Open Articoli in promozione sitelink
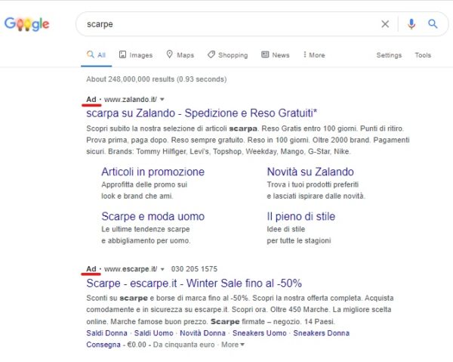Image resolution: width=453 pixels, height=362 pixels. coord(153,172)
